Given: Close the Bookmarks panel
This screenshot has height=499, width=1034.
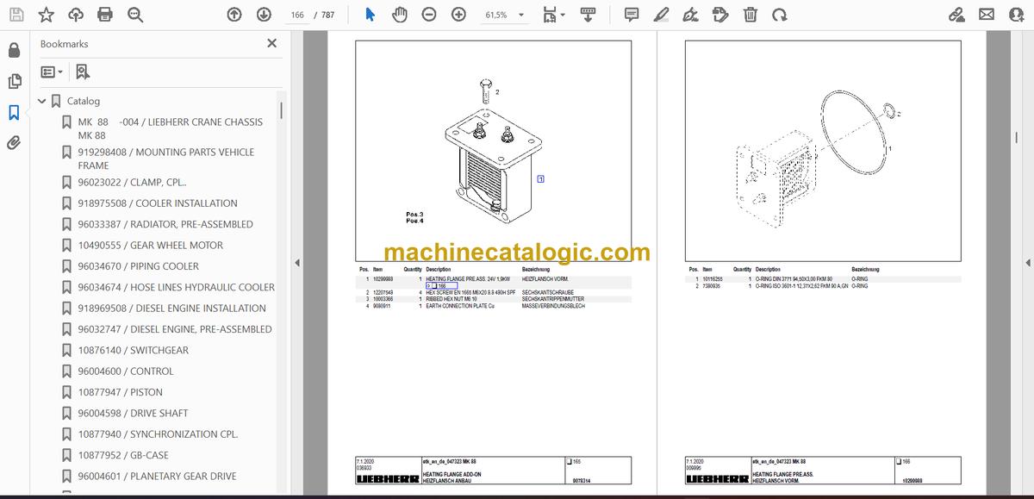Looking at the screenshot, I should click(272, 43).
